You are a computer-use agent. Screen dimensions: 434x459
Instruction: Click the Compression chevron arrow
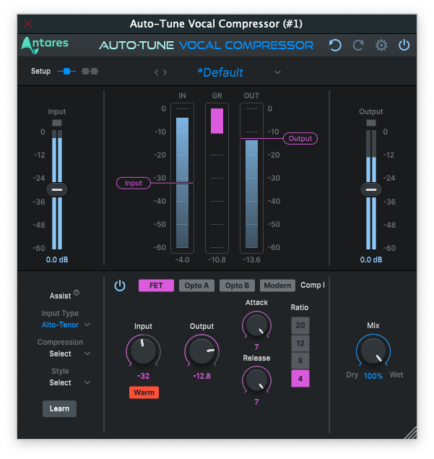click(87, 353)
